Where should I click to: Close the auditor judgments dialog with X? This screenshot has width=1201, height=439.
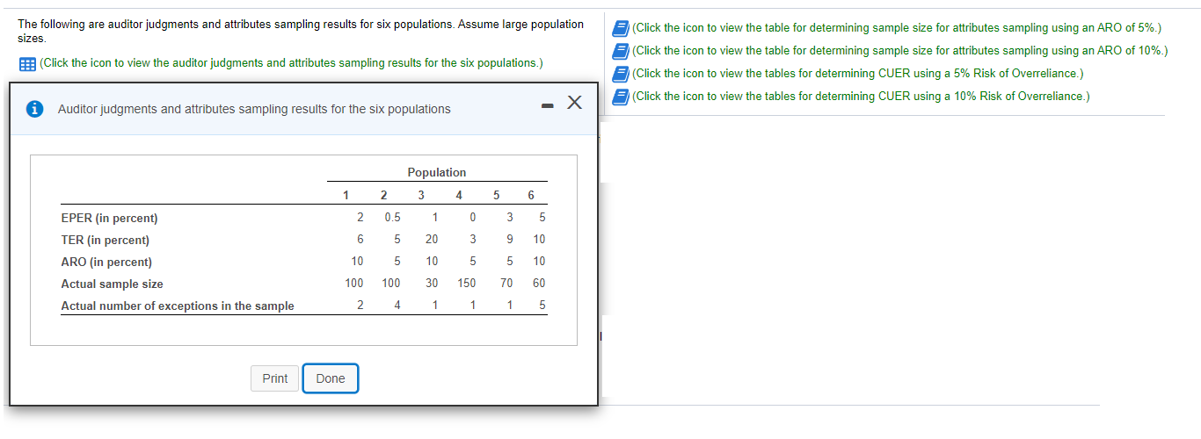[574, 103]
